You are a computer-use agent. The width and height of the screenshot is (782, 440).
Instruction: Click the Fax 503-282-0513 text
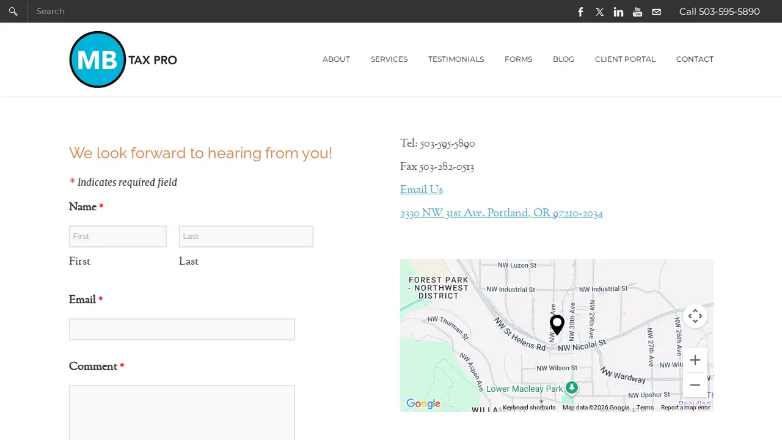coord(437,167)
